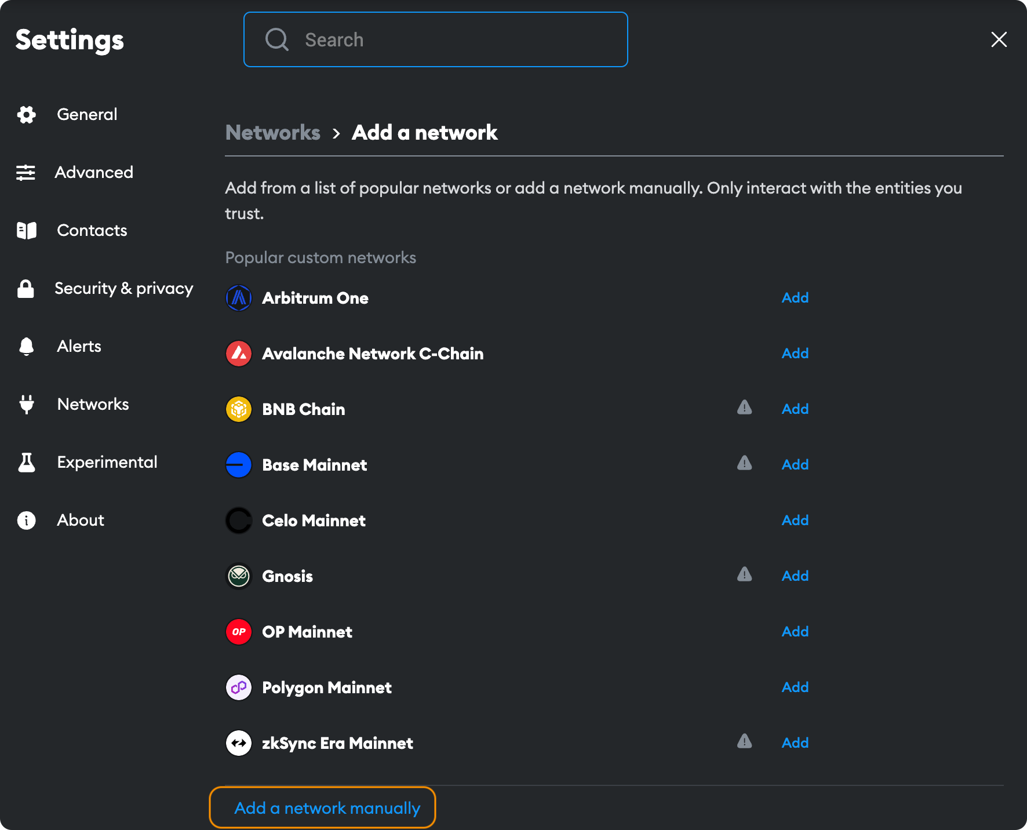Open the Networks settings tab
This screenshot has height=830, width=1027.
[93, 405]
